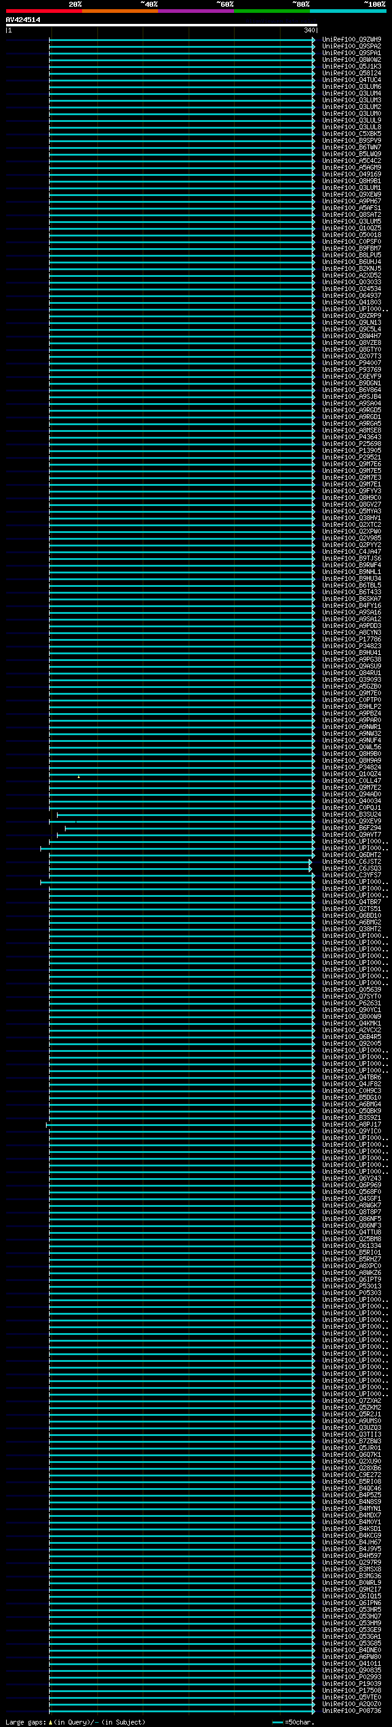Select hit label UniRef100_Q38HV1

[352, 518]
